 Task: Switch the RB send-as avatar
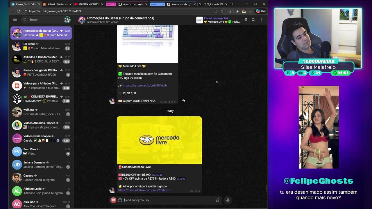coord(113,200)
